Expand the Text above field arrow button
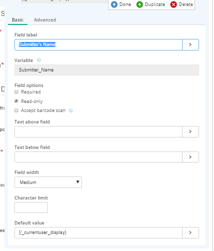The width and height of the screenshot is (214, 251). (191, 131)
